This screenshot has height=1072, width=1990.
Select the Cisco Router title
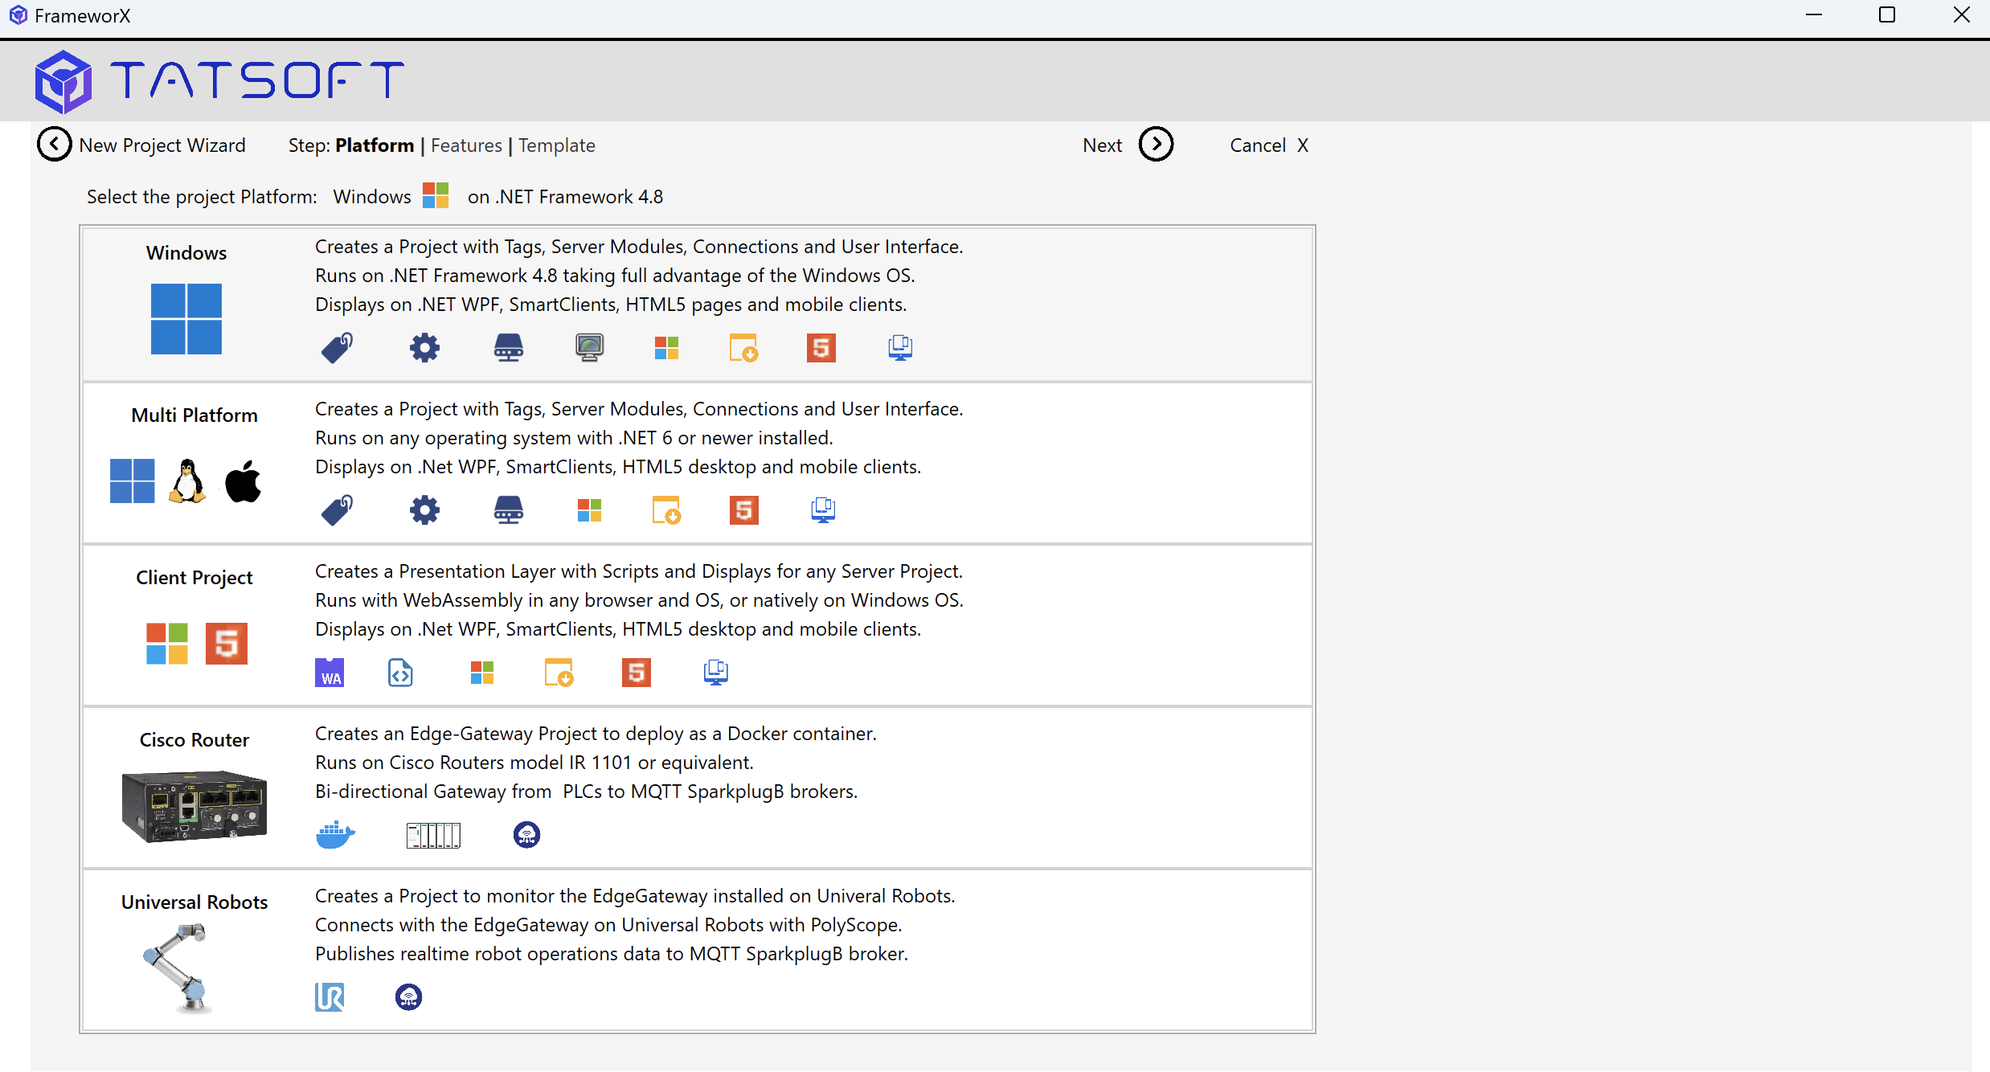(194, 740)
